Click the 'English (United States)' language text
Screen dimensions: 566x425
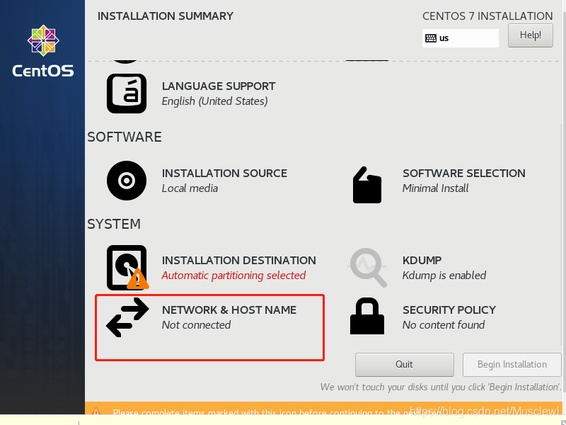click(x=215, y=101)
